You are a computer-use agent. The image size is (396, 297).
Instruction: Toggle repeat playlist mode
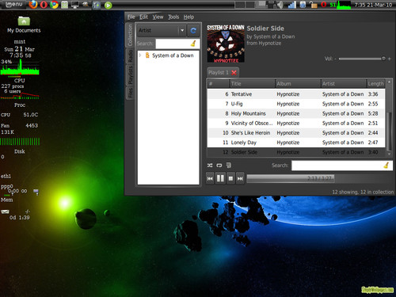pos(219,166)
